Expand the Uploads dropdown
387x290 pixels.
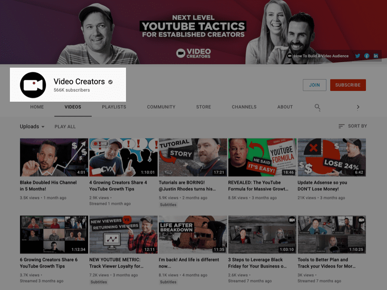[x=32, y=127]
